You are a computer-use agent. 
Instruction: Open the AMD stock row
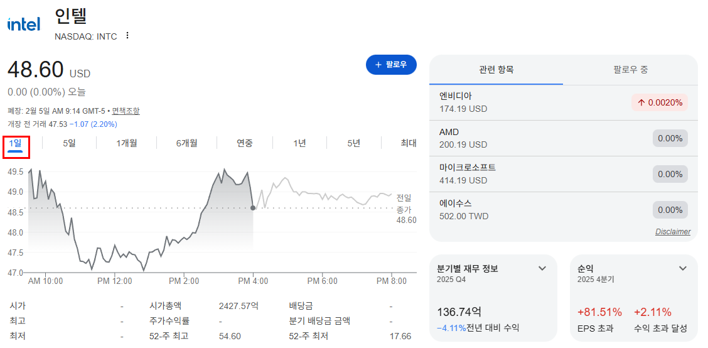(564, 138)
